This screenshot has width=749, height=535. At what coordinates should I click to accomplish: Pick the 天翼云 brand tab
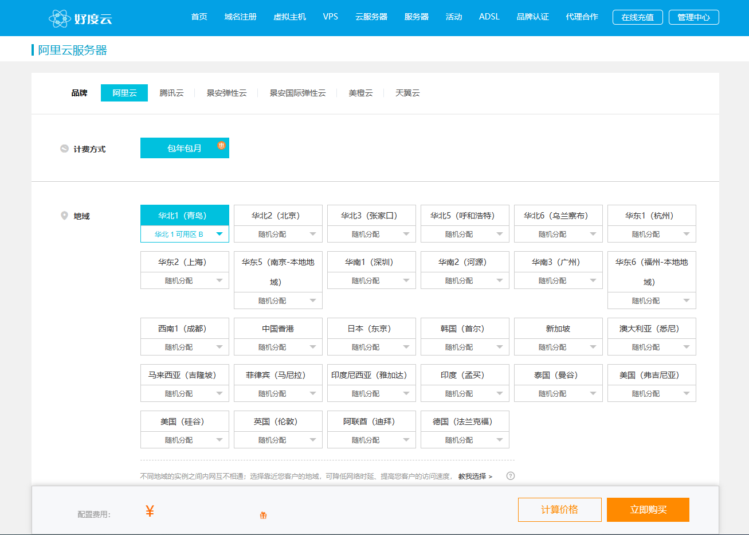(407, 93)
